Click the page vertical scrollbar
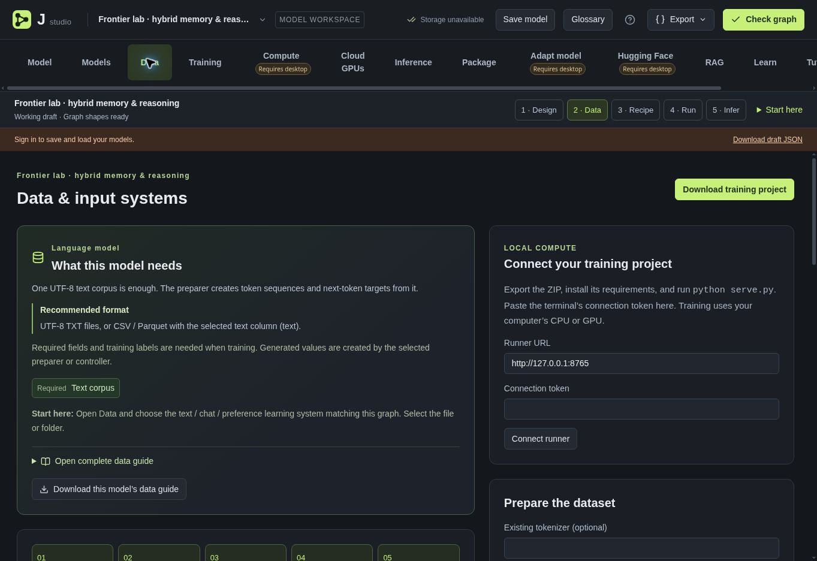This screenshot has height=561, width=817. tap(813, 211)
